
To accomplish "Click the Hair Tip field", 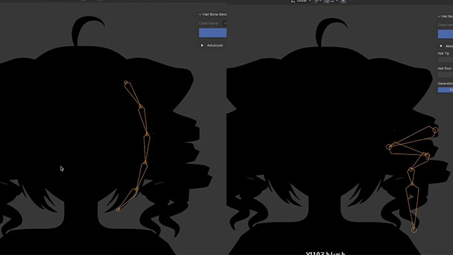I will [x=445, y=59].
